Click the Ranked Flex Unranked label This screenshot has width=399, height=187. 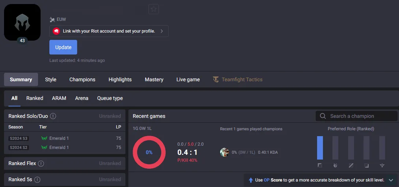(110, 163)
